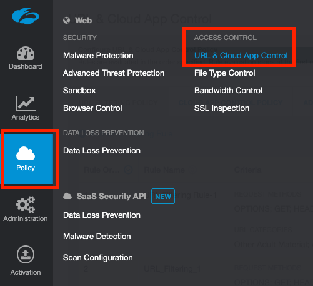
Task: Go to Advanced Threat Protection
Action: pyautogui.click(x=114, y=73)
